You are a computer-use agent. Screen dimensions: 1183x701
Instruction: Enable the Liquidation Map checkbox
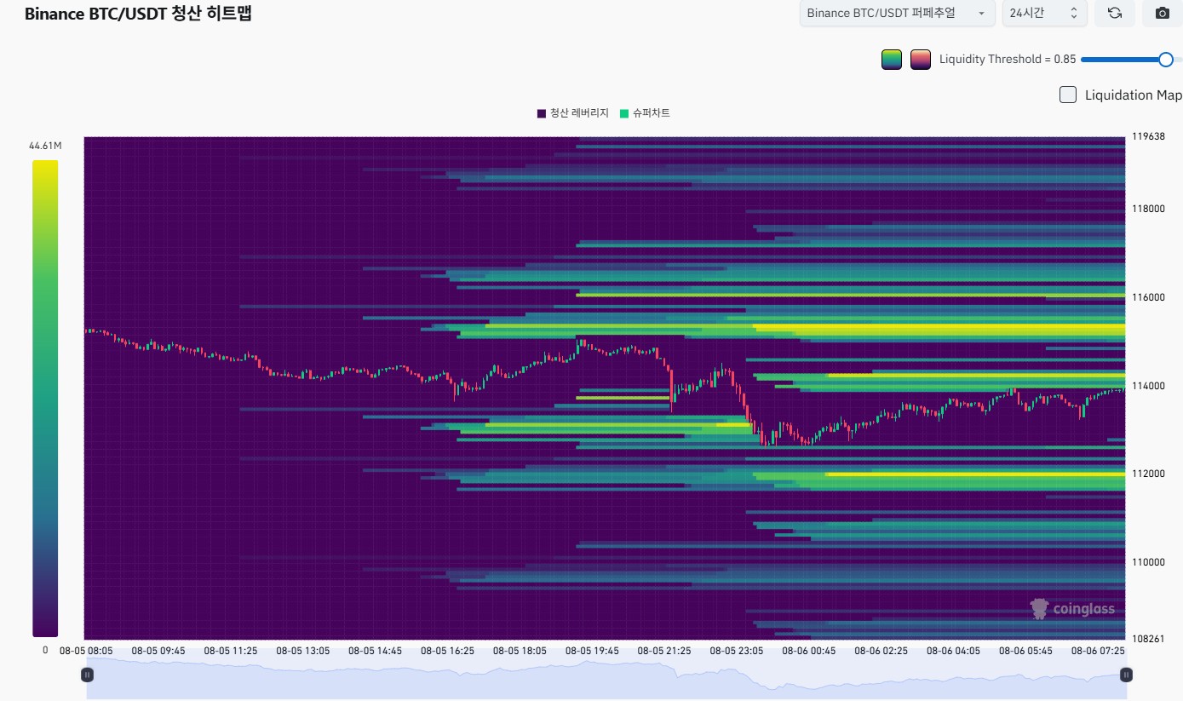tap(1068, 95)
